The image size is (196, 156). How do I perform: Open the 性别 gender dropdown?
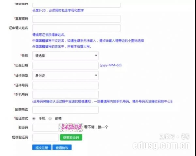65,55
